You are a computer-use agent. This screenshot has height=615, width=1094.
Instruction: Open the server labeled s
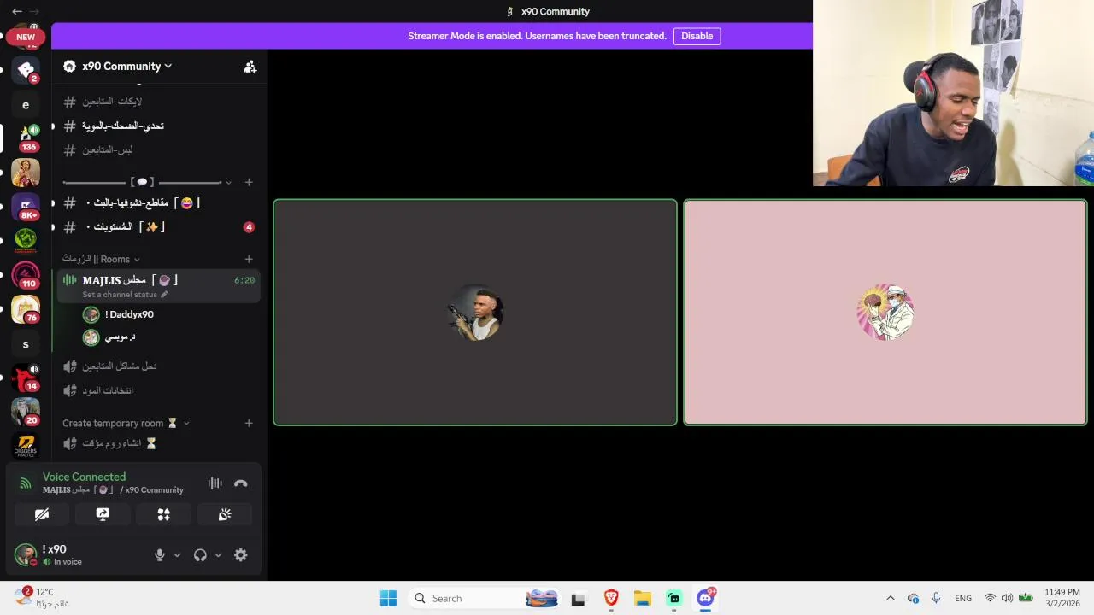pyautogui.click(x=26, y=344)
